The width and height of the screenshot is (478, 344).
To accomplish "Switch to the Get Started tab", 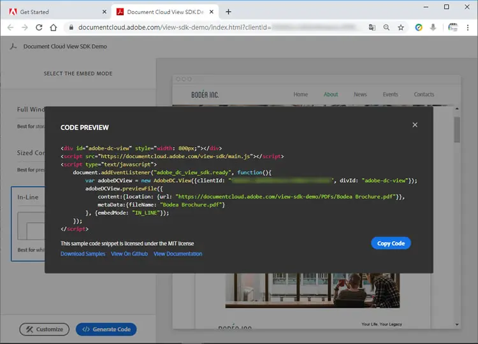I will pyautogui.click(x=58, y=12).
